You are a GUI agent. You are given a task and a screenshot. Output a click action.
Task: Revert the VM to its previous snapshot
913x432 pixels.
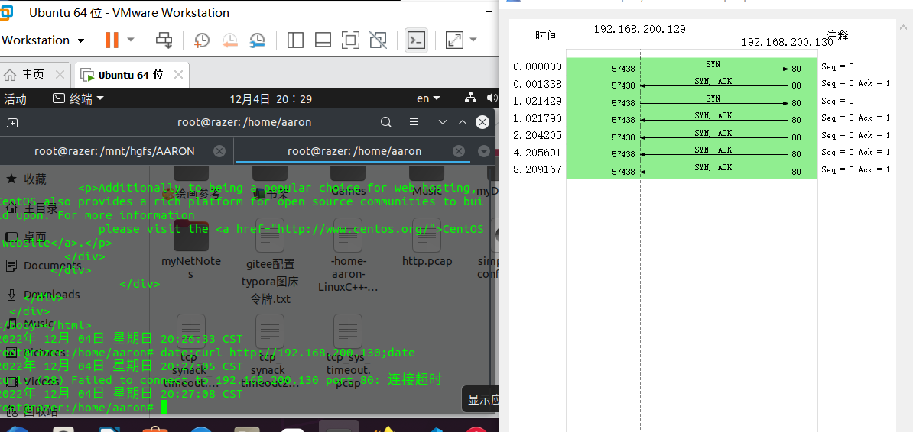(x=230, y=40)
